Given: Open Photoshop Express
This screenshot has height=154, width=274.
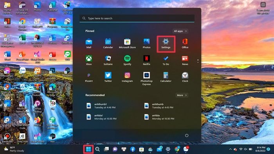Looking at the screenshot, I should tap(146, 79).
